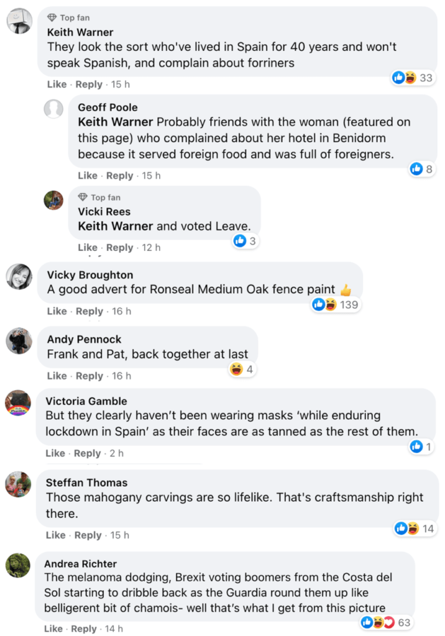Like Geoff Poole's reply
Image resolution: width=445 pixels, height=636 pixels.
click(88, 176)
